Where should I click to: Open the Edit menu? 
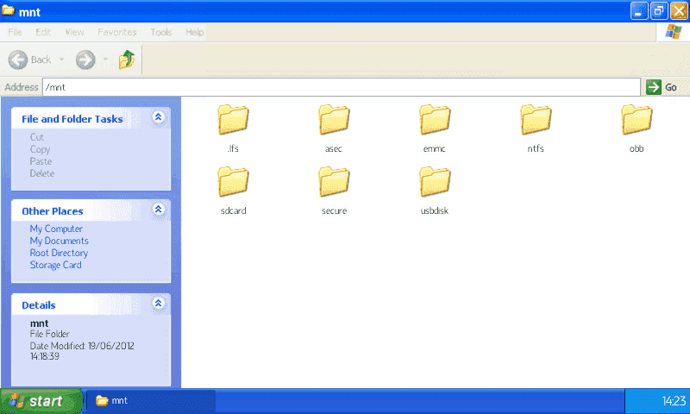(x=43, y=32)
